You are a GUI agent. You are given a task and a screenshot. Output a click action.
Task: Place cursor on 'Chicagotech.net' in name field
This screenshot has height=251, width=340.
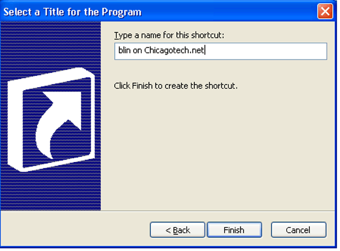[x=174, y=50]
